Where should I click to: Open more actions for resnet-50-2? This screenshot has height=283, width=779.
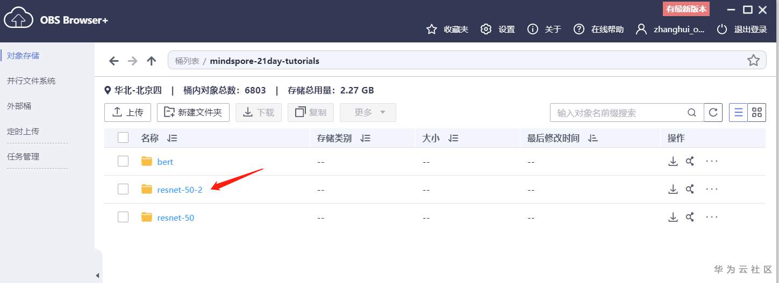coord(712,189)
